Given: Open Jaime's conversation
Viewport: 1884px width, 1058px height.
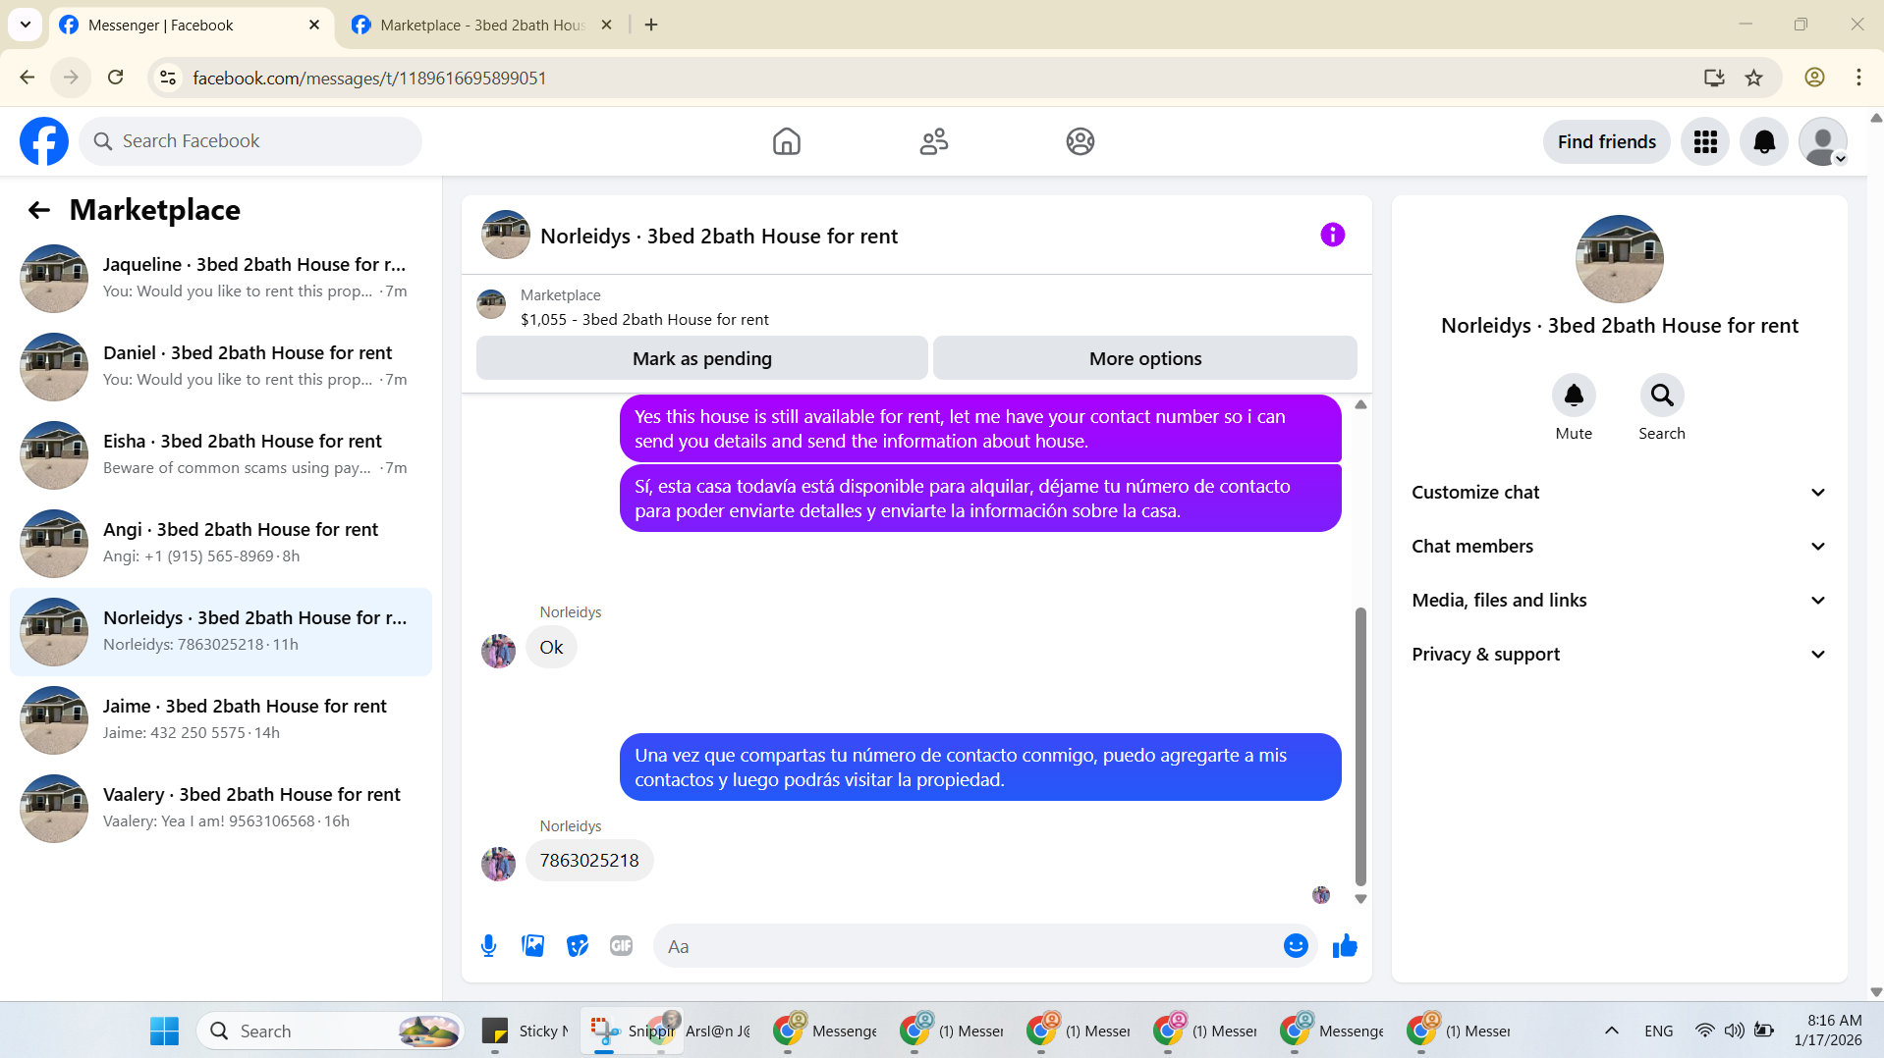Looking at the screenshot, I should click(x=221, y=720).
